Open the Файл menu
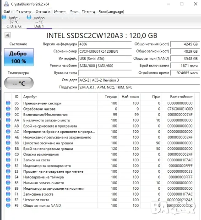201x220 pixels. pos(7,11)
